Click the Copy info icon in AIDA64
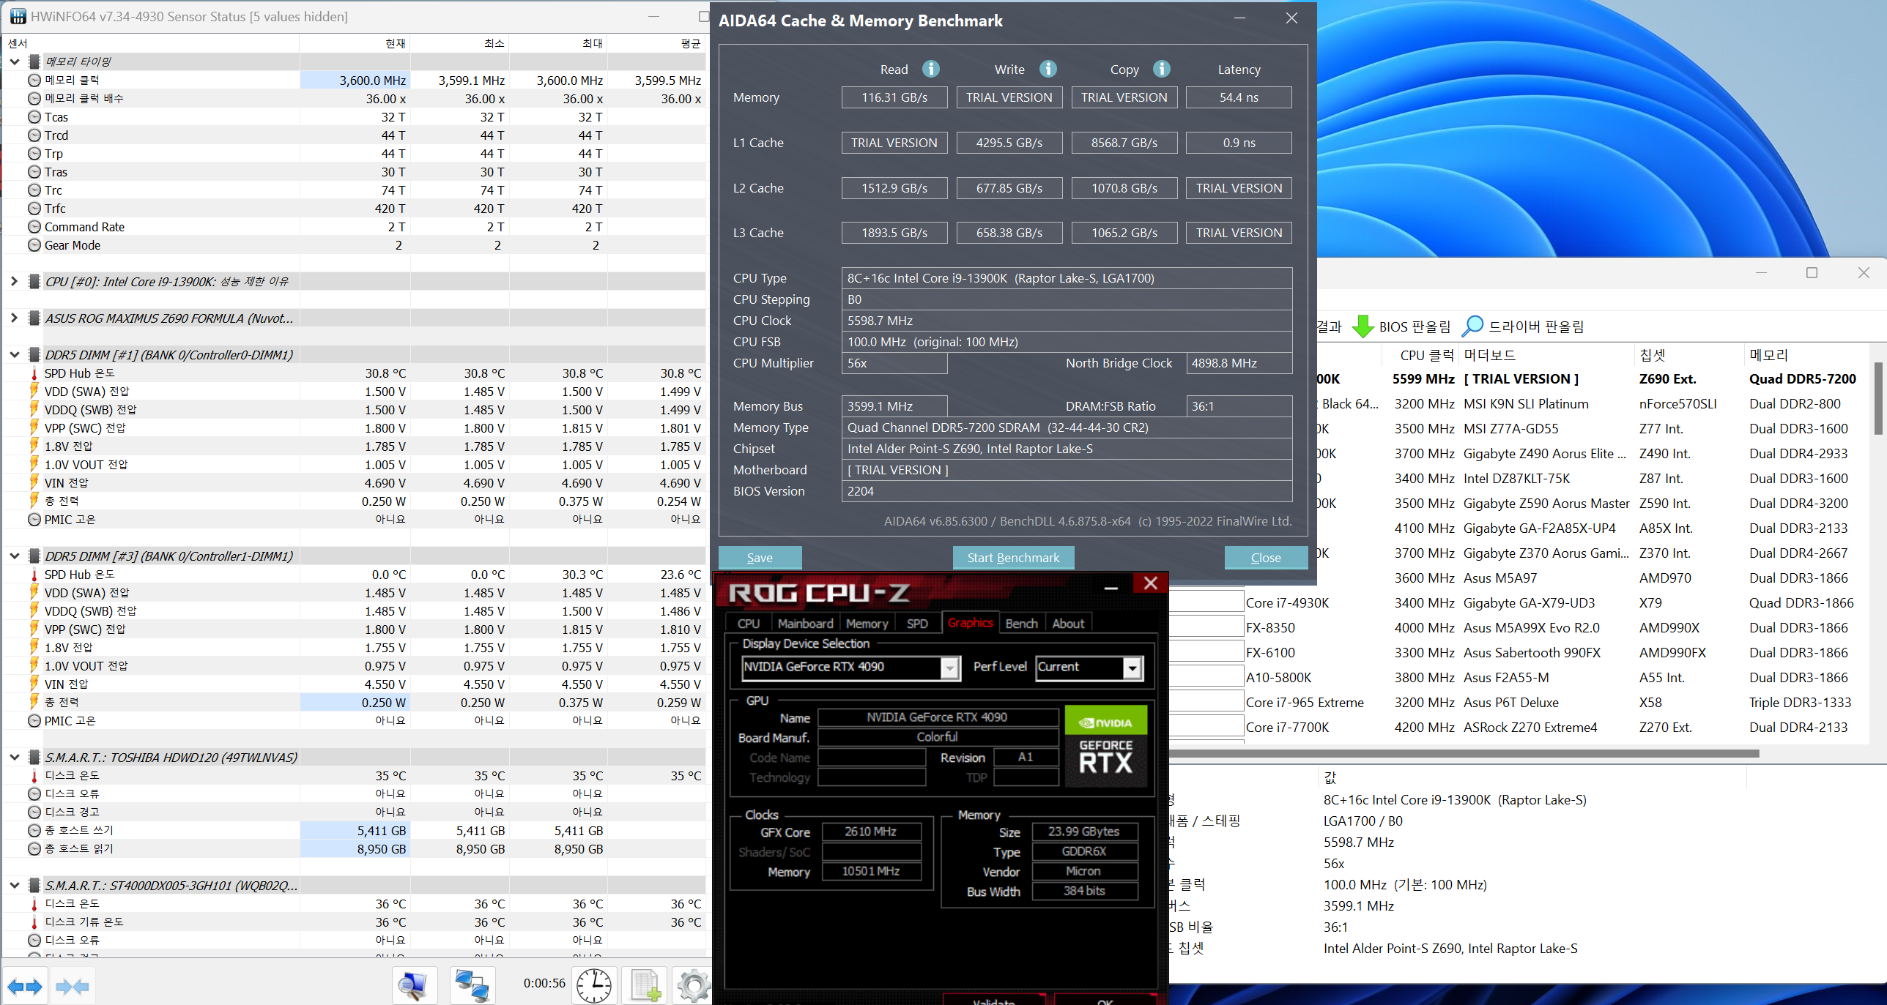Viewport: 1887px width, 1005px height. click(1162, 69)
